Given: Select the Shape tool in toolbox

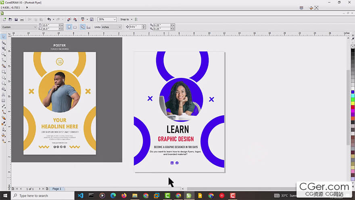Looking at the screenshot, I should click(3, 43).
